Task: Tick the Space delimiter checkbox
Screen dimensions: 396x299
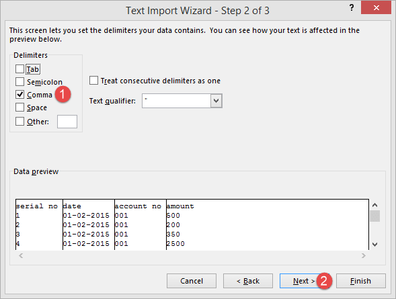Action: 19,108
